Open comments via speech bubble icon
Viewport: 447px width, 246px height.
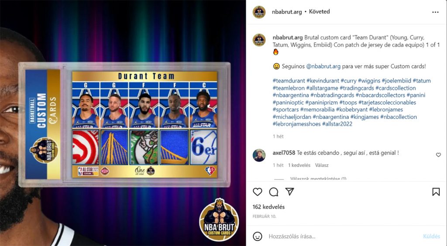click(x=274, y=192)
